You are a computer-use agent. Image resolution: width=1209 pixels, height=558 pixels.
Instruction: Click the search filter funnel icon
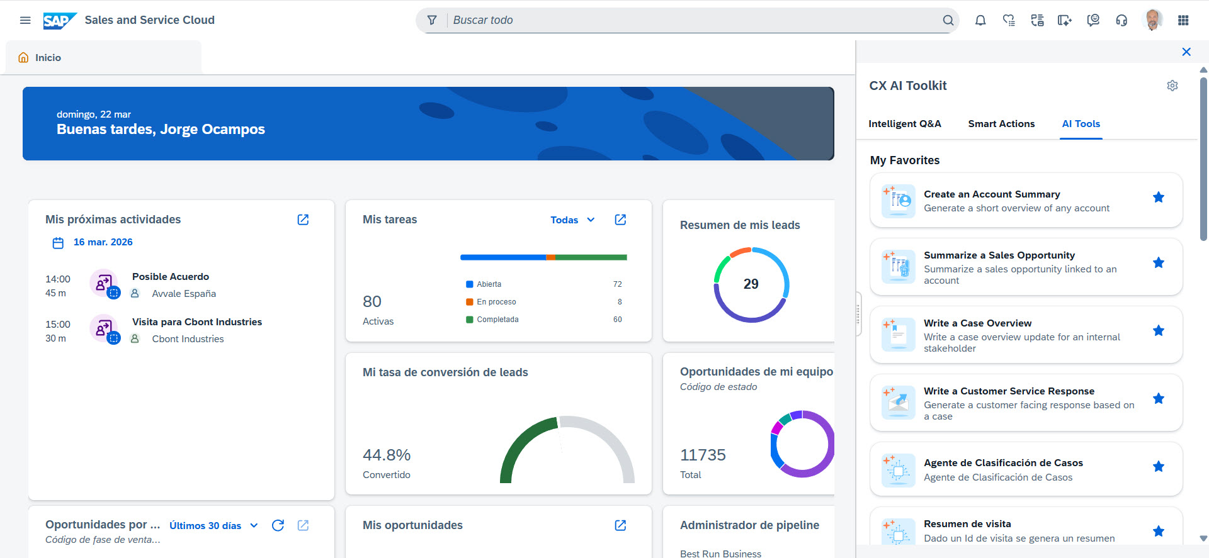point(432,20)
